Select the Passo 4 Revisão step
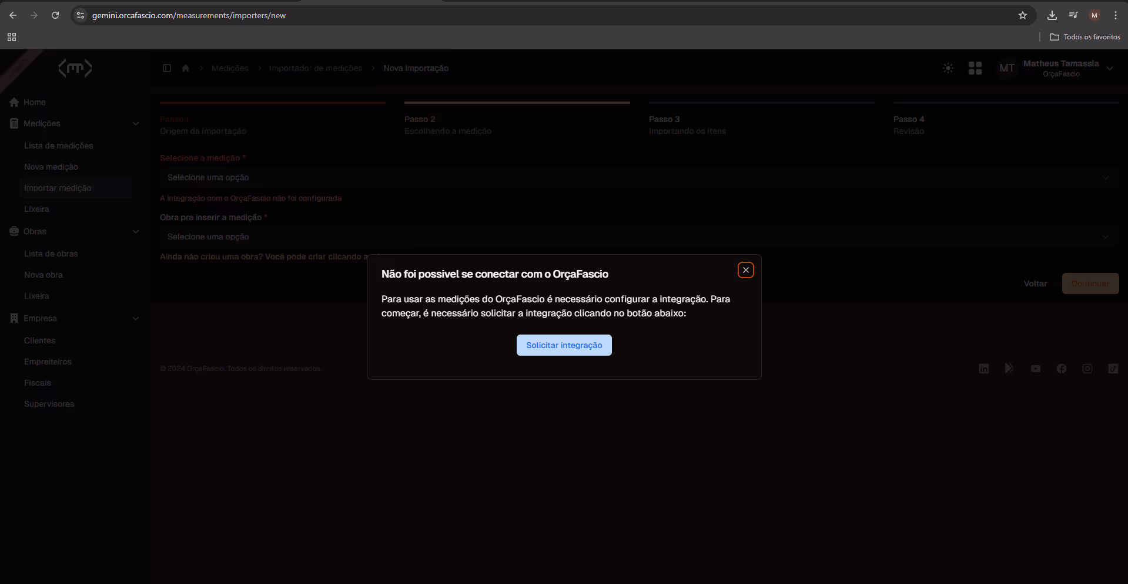The image size is (1128, 584). [x=1006, y=119]
